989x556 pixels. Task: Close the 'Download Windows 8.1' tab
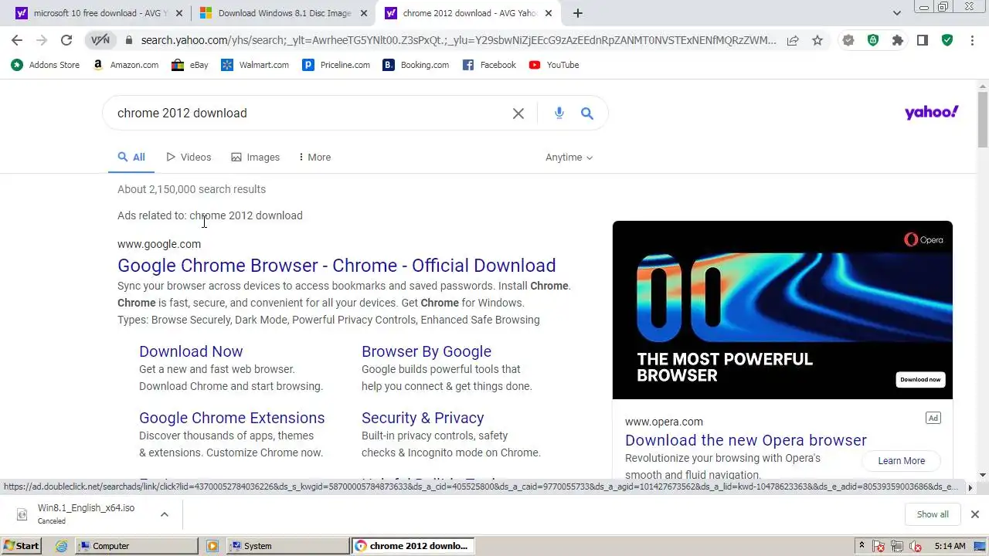click(x=364, y=13)
